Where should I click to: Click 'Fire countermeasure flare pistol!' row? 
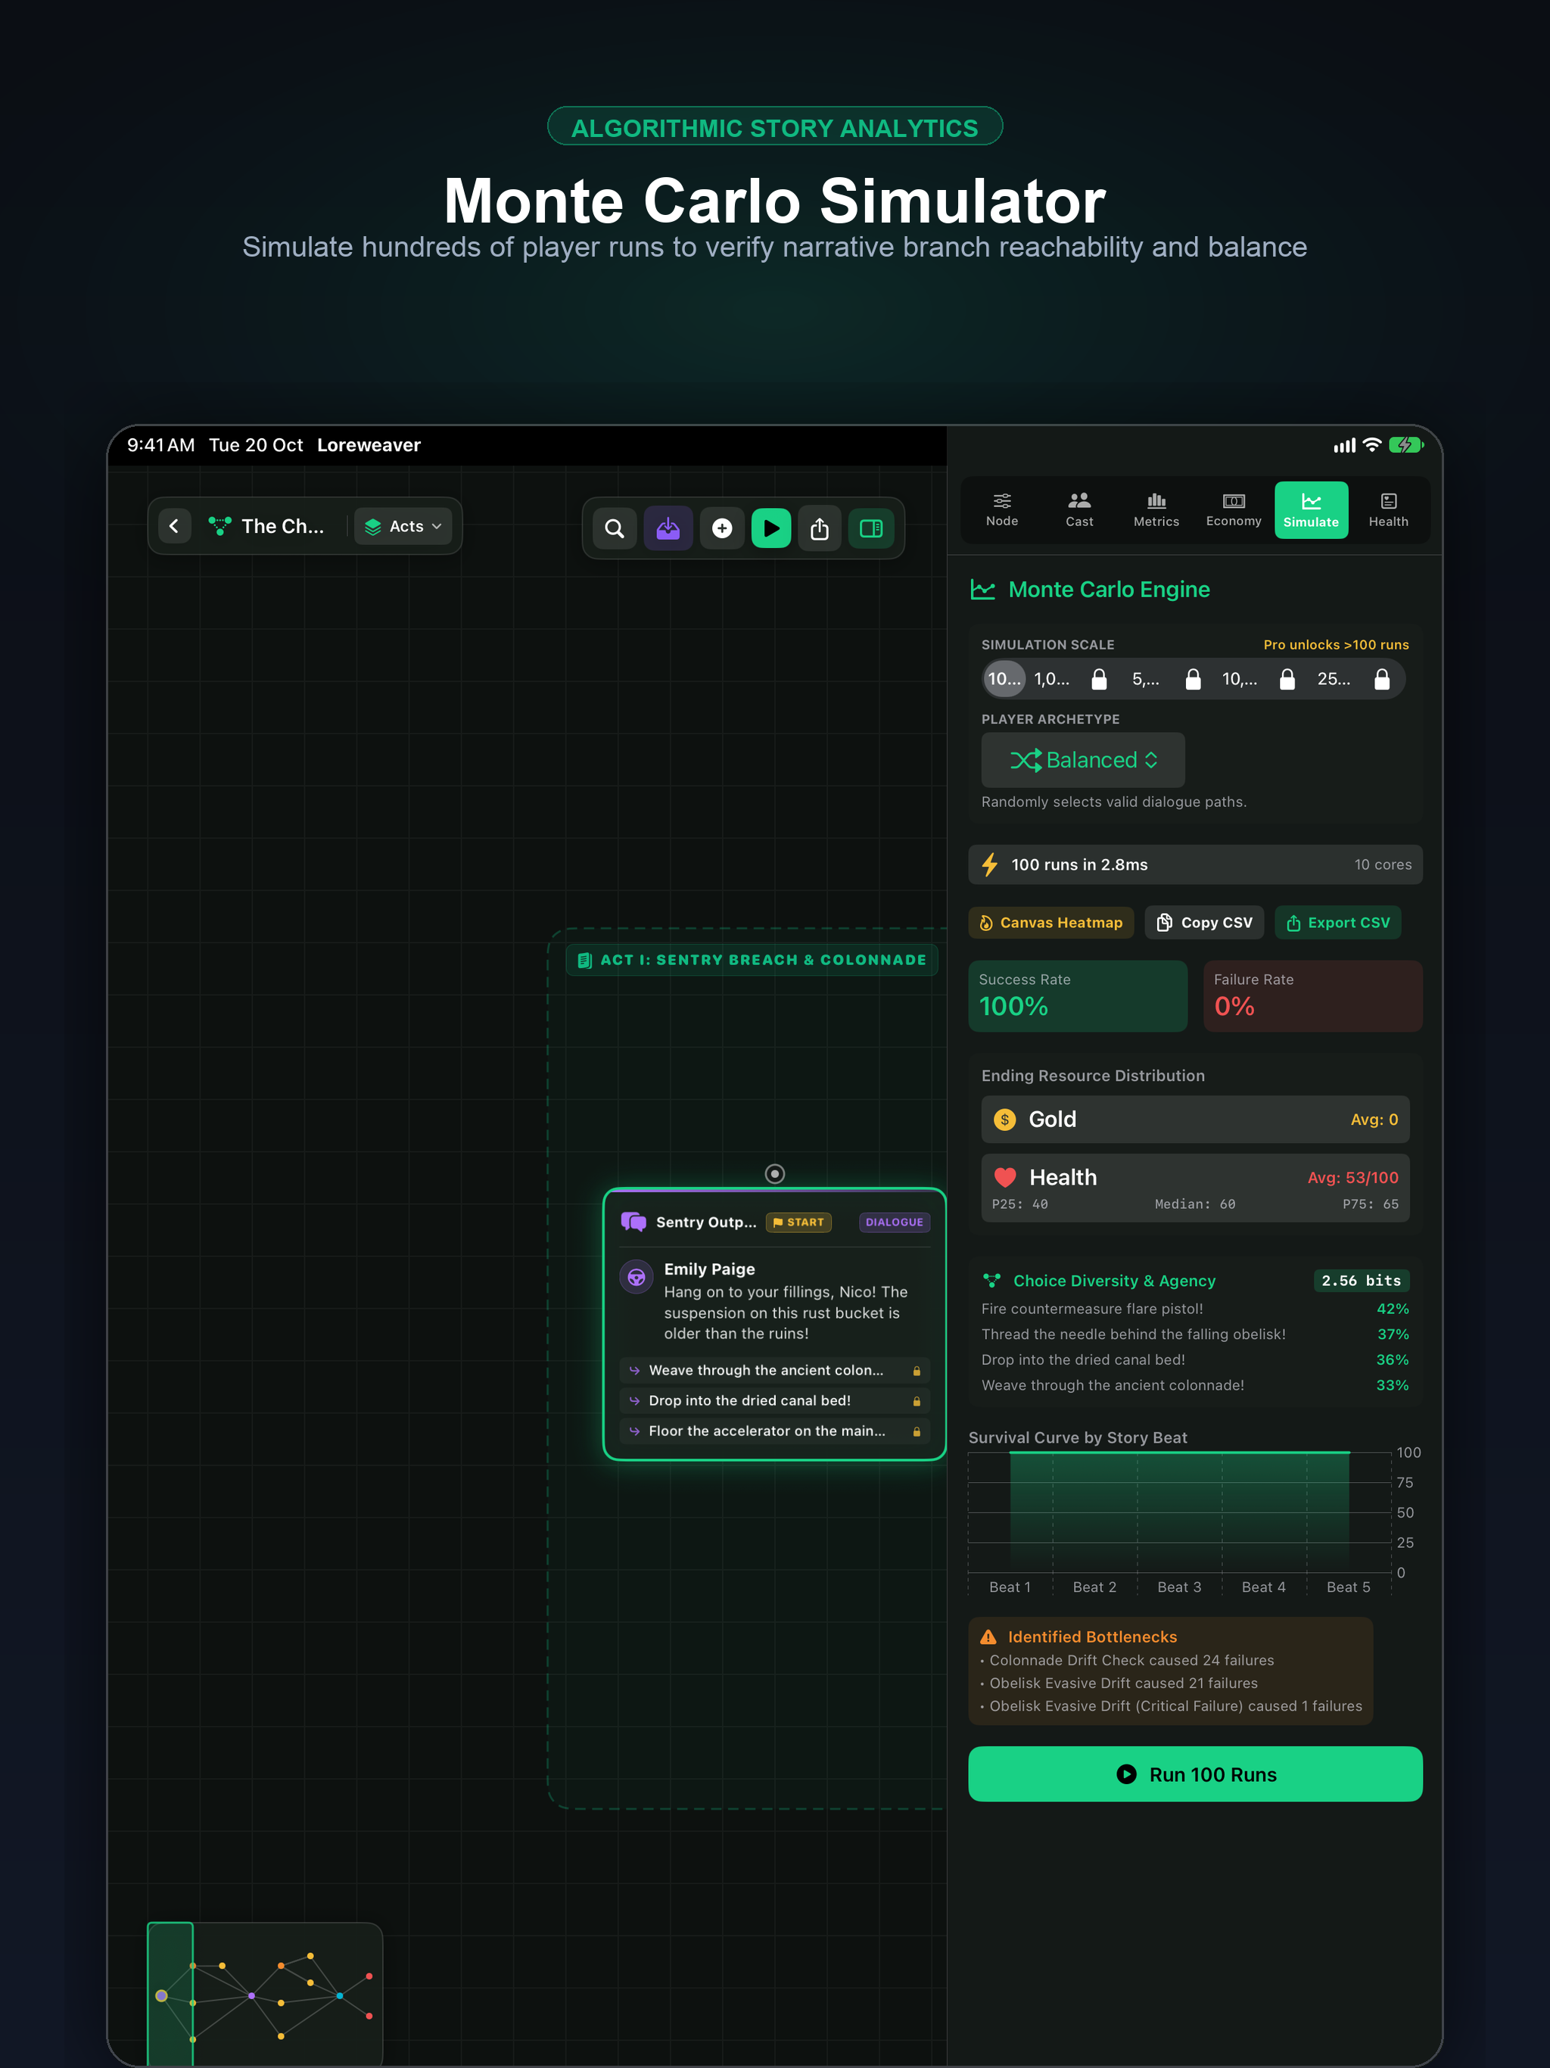1196,1309
